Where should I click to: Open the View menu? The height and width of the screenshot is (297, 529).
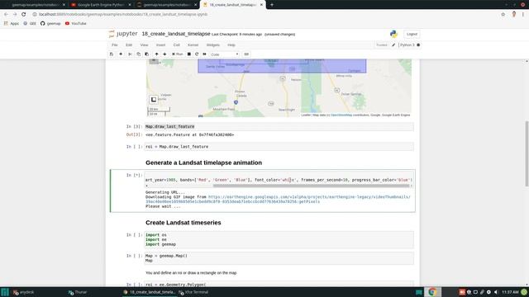(x=144, y=45)
